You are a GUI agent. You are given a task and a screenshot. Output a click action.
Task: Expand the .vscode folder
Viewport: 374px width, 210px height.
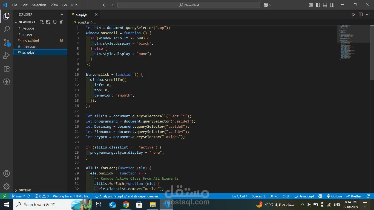28,28
